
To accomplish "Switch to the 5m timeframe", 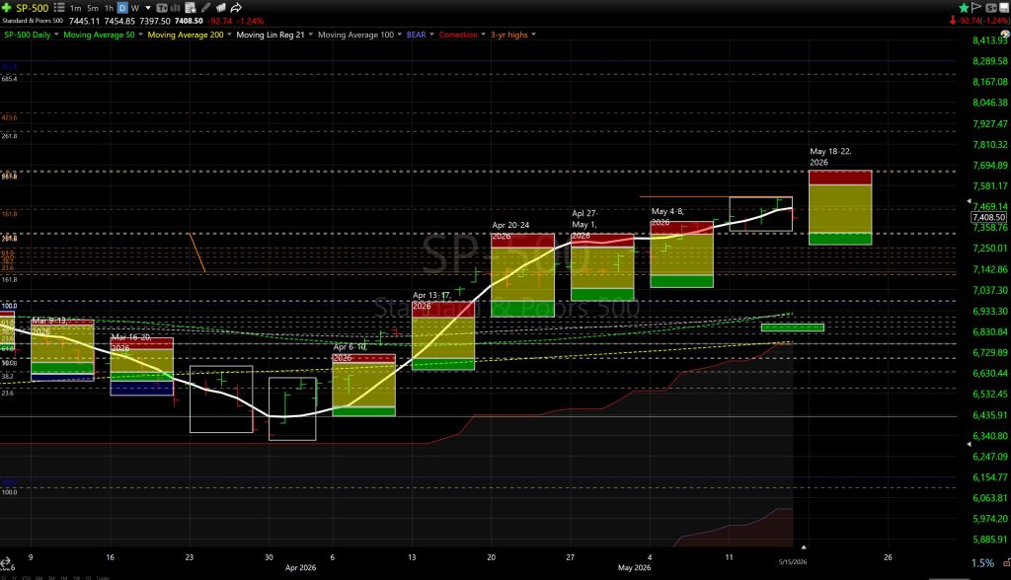I will [x=93, y=8].
